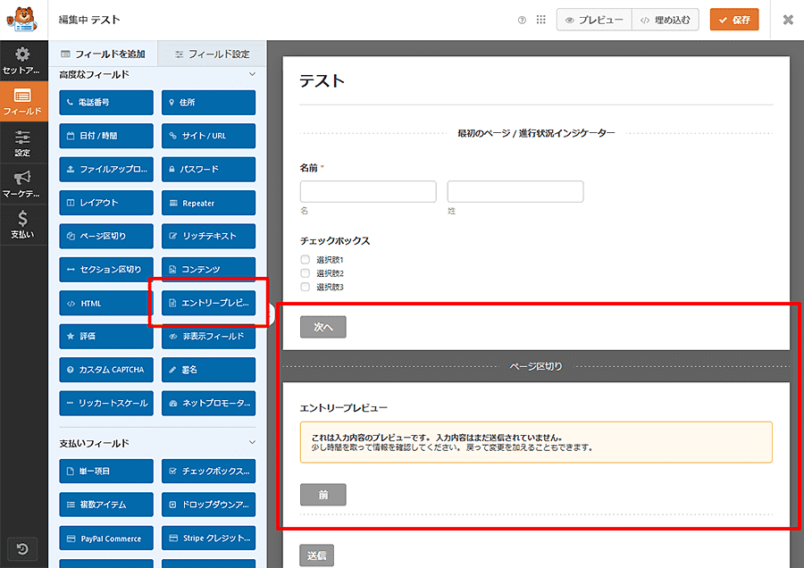Click the 名 first-name input
The height and width of the screenshot is (568, 804).
pyautogui.click(x=368, y=192)
